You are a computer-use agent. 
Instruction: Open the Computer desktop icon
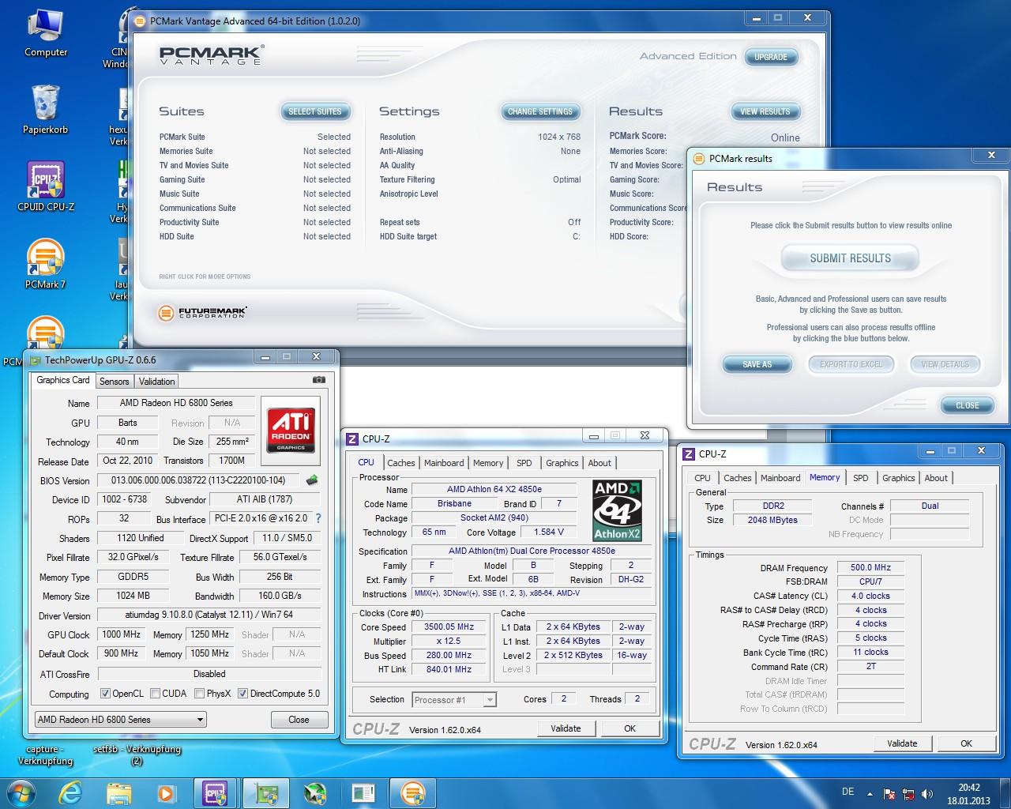tap(45, 34)
